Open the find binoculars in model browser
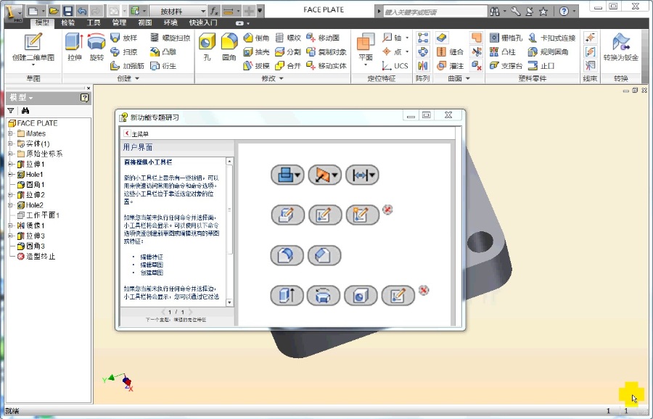653x419 pixels. (x=25, y=111)
